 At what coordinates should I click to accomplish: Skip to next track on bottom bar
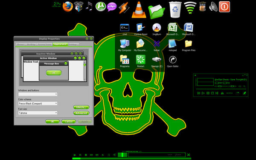97,155
